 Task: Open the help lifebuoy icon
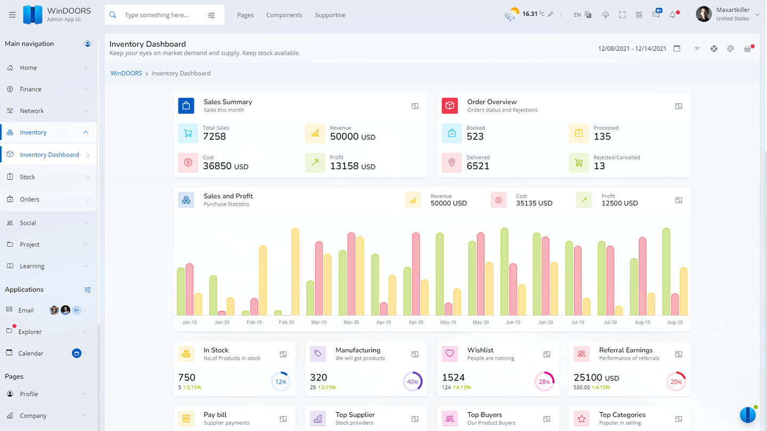tap(714, 48)
